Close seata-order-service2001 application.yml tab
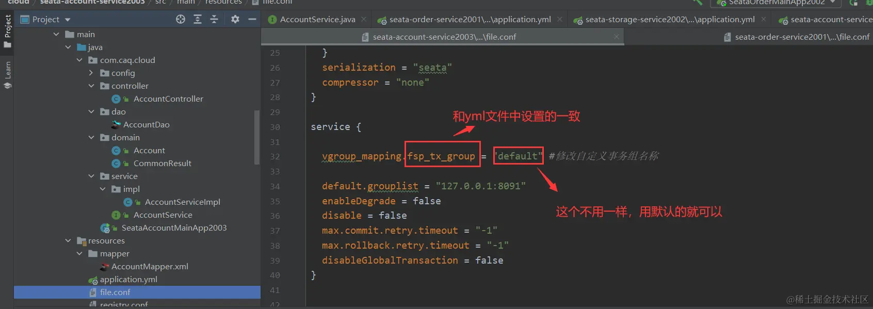 [560, 19]
